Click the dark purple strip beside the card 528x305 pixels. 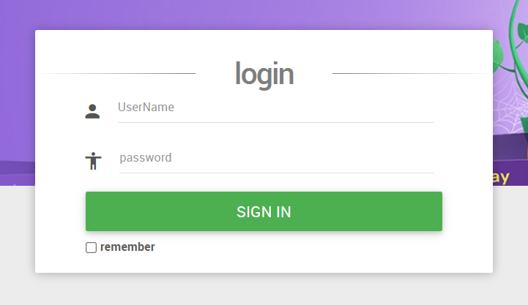click(x=17, y=167)
